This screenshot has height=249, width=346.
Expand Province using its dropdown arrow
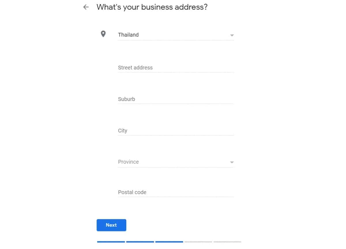tap(232, 163)
